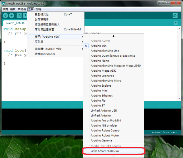This screenshot has height=158, width=183.
Task: Select Arduino/Genuino Micro board
Action: point(113,81)
